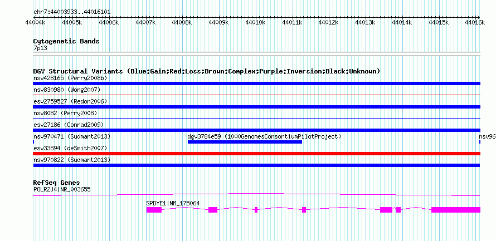The height and width of the screenshot is (241, 496).
Task: Click the esv2759527 (Redon2006) label
Action: [70, 101]
